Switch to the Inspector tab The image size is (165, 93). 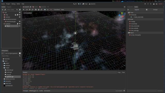pos(130,7)
